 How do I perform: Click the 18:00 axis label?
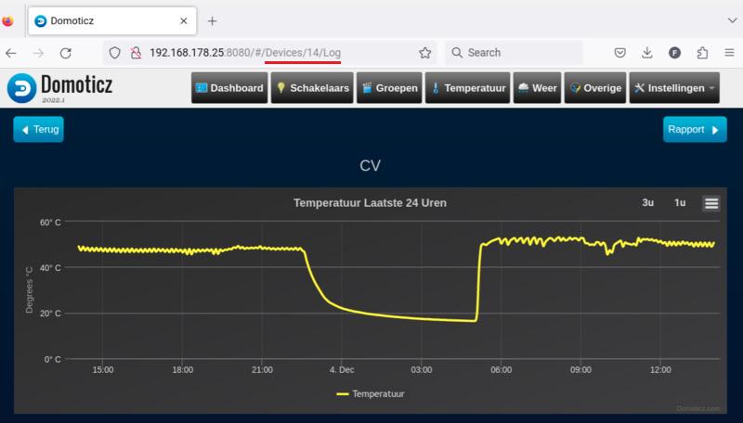coord(182,369)
